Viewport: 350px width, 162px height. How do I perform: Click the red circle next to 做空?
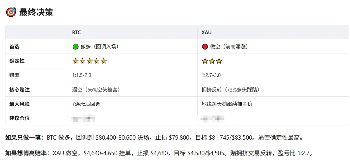click(x=205, y=47)
